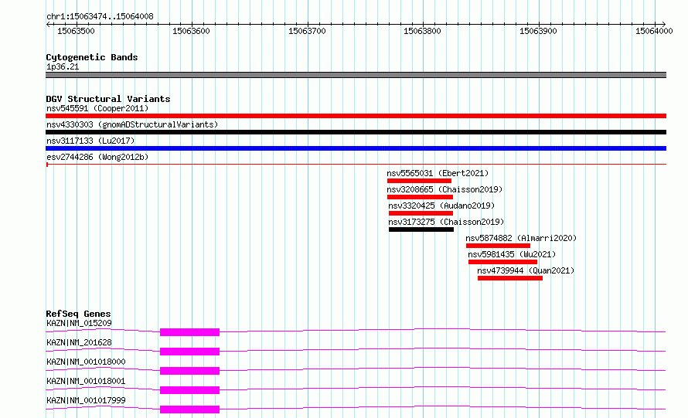This screenshot has width=688, height=418.
Task: Click the gray 1p36.21 cytogenetic band bar
Action: tap(356, 75)
